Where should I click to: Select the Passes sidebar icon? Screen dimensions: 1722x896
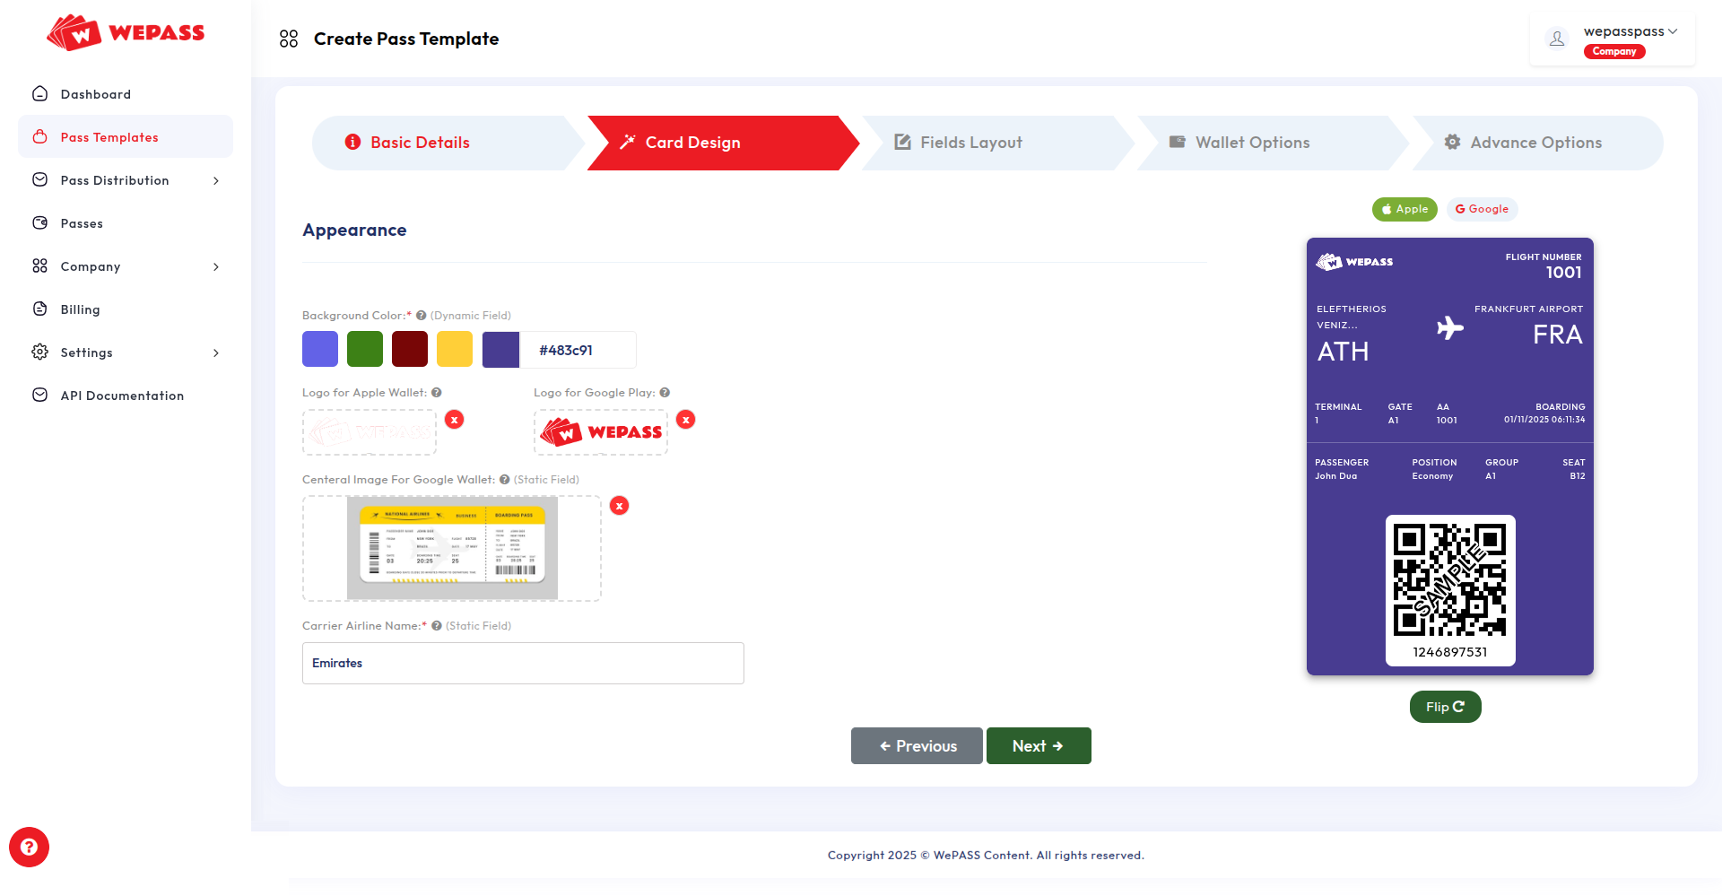(x=81, y=223)
